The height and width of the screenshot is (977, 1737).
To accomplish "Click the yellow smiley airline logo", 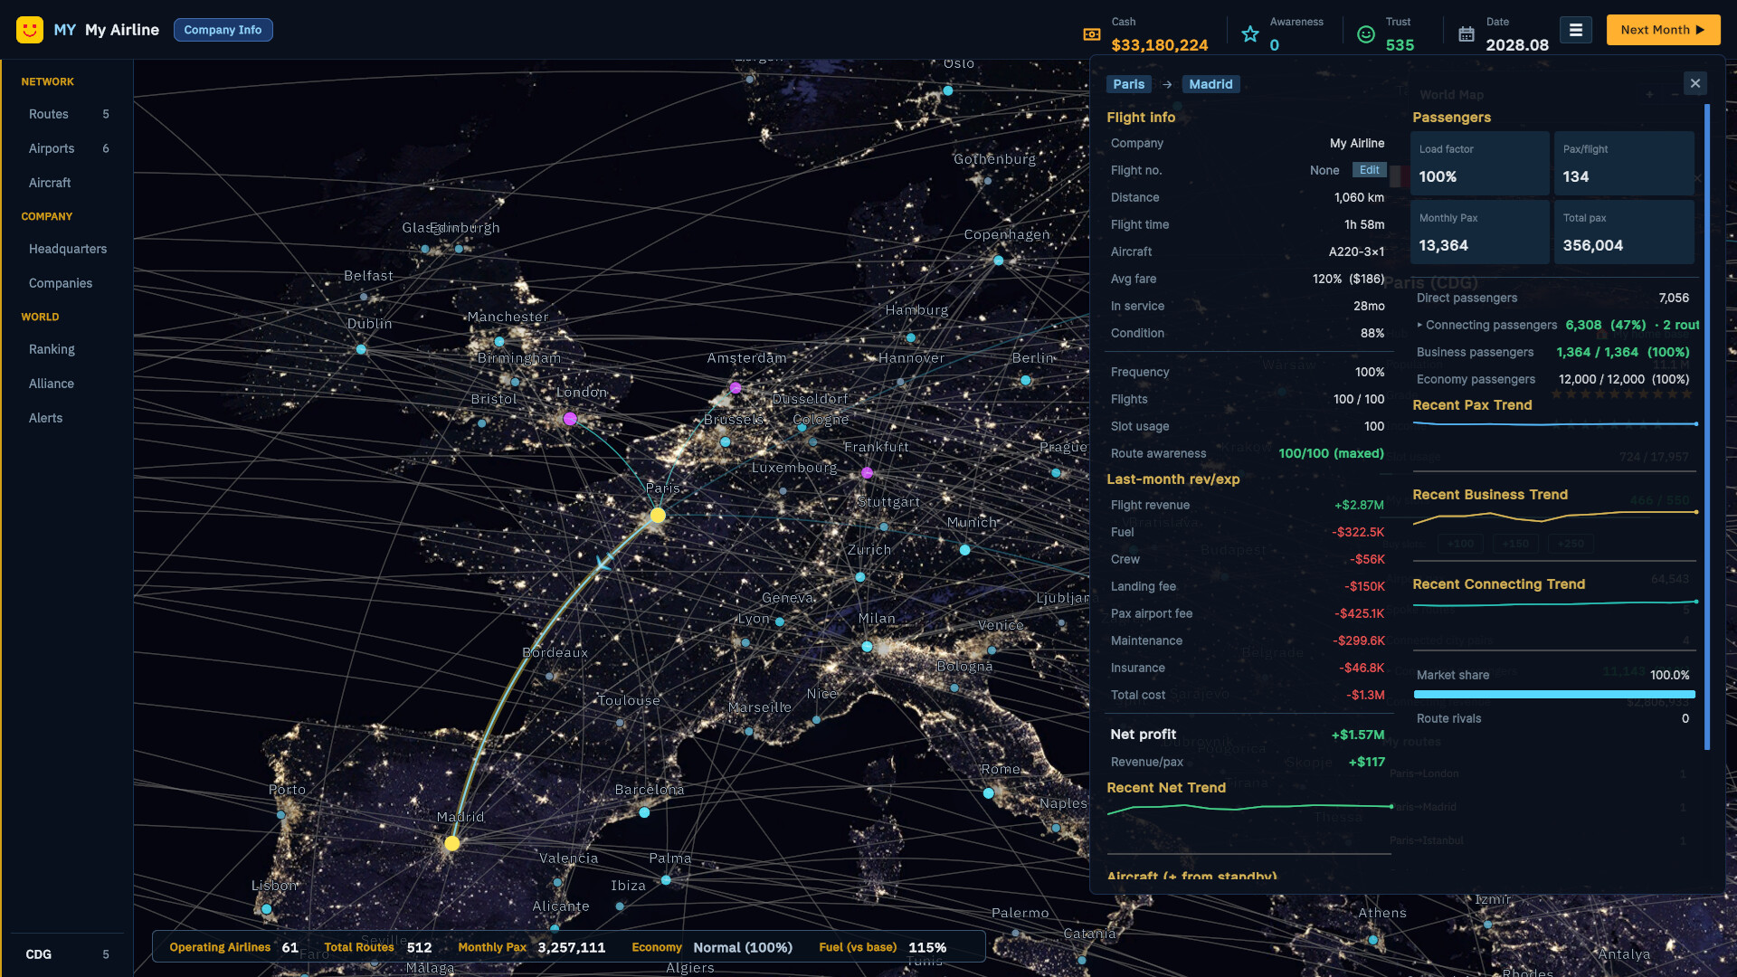I will (x=30, y=30).
